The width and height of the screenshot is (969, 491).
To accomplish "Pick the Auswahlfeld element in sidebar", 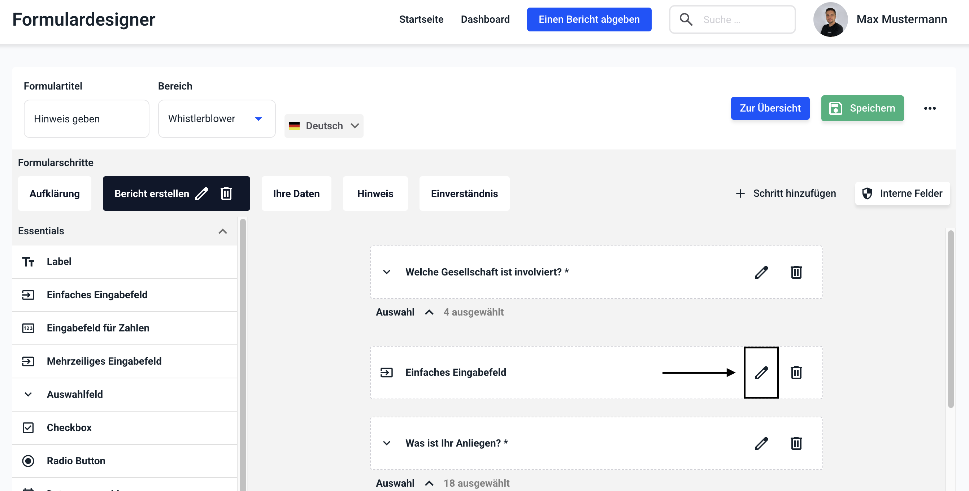I will (74, 394).
